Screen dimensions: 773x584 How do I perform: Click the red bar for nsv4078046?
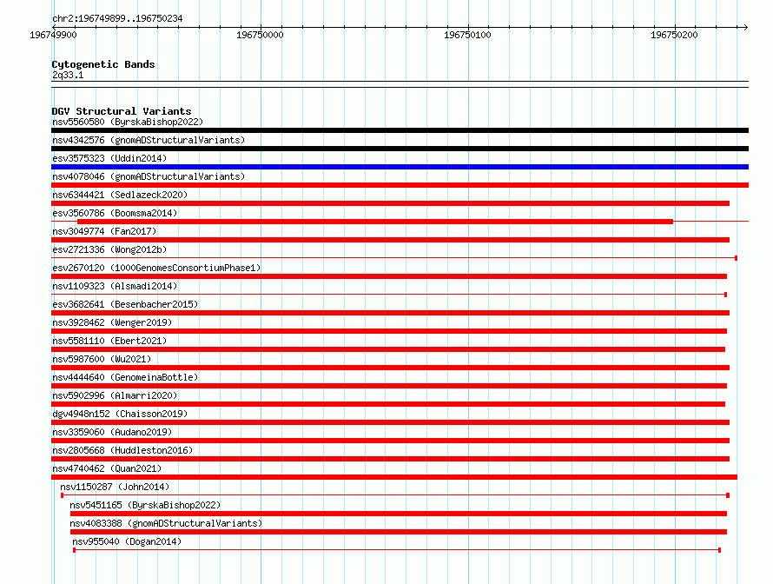click(400, 185)
